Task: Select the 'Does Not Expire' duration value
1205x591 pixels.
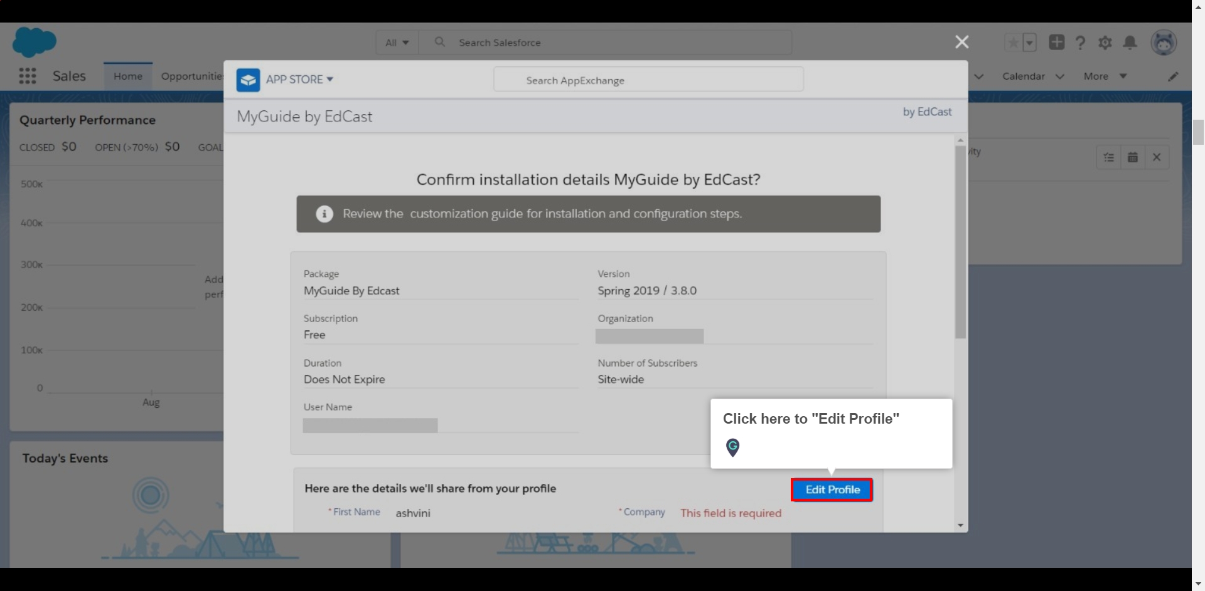Action: tap(344, 379)
